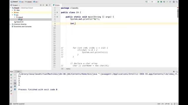This screenshot has height=105, width=188.
Task: Expand the .idea folder
Action: (x=12, y=10)
